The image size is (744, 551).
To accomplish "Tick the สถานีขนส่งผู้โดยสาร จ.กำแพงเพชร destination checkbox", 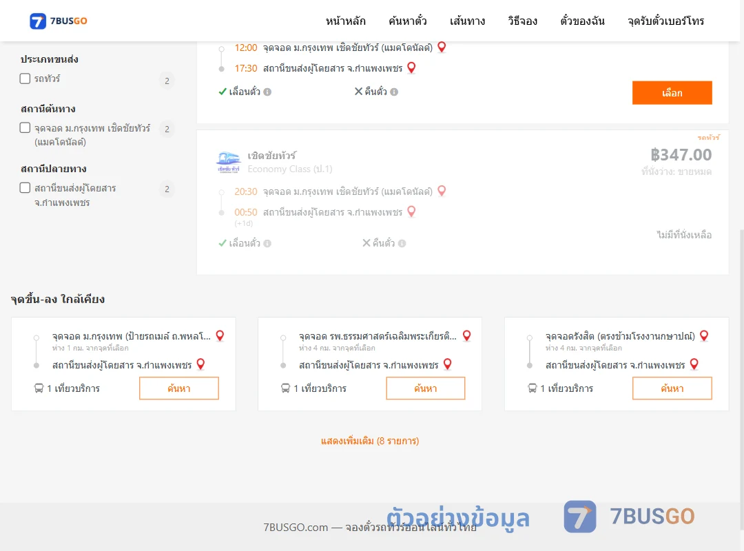I will (x=25, y=187).
